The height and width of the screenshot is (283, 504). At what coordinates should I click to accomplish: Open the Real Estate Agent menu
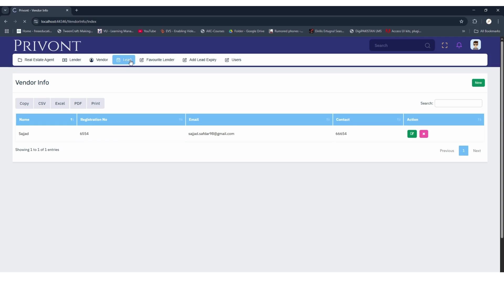click(36, 60)
